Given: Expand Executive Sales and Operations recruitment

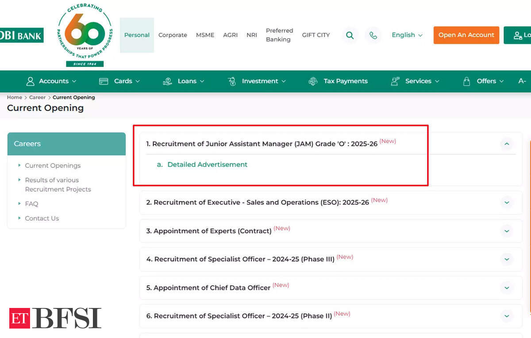Looking at the screenshot, I should pyautogui.click(x=507, y=202).
